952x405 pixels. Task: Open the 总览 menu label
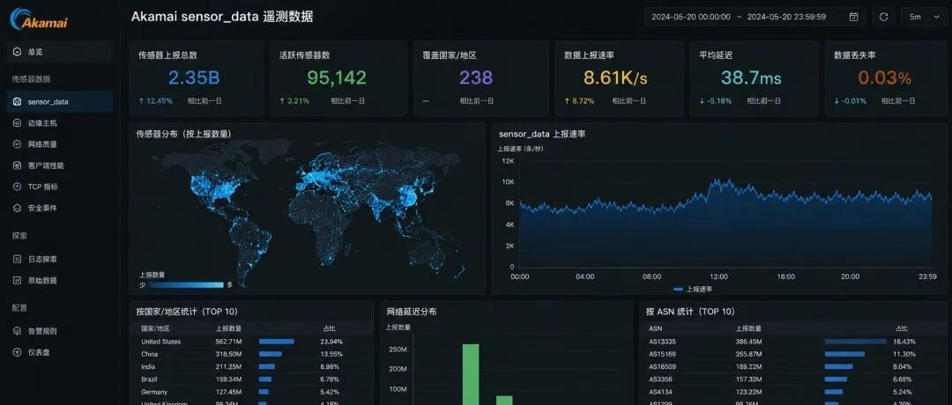pos(35,52)
